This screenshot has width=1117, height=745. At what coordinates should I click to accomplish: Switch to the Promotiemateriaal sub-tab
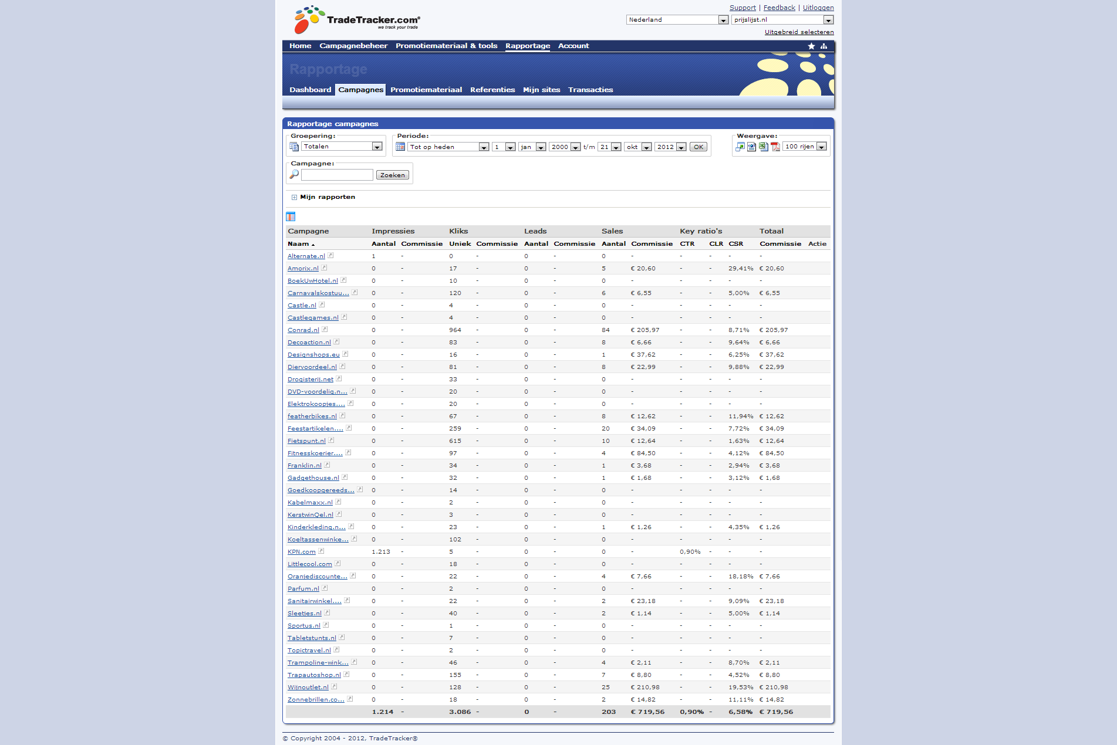tap(426, 90)
